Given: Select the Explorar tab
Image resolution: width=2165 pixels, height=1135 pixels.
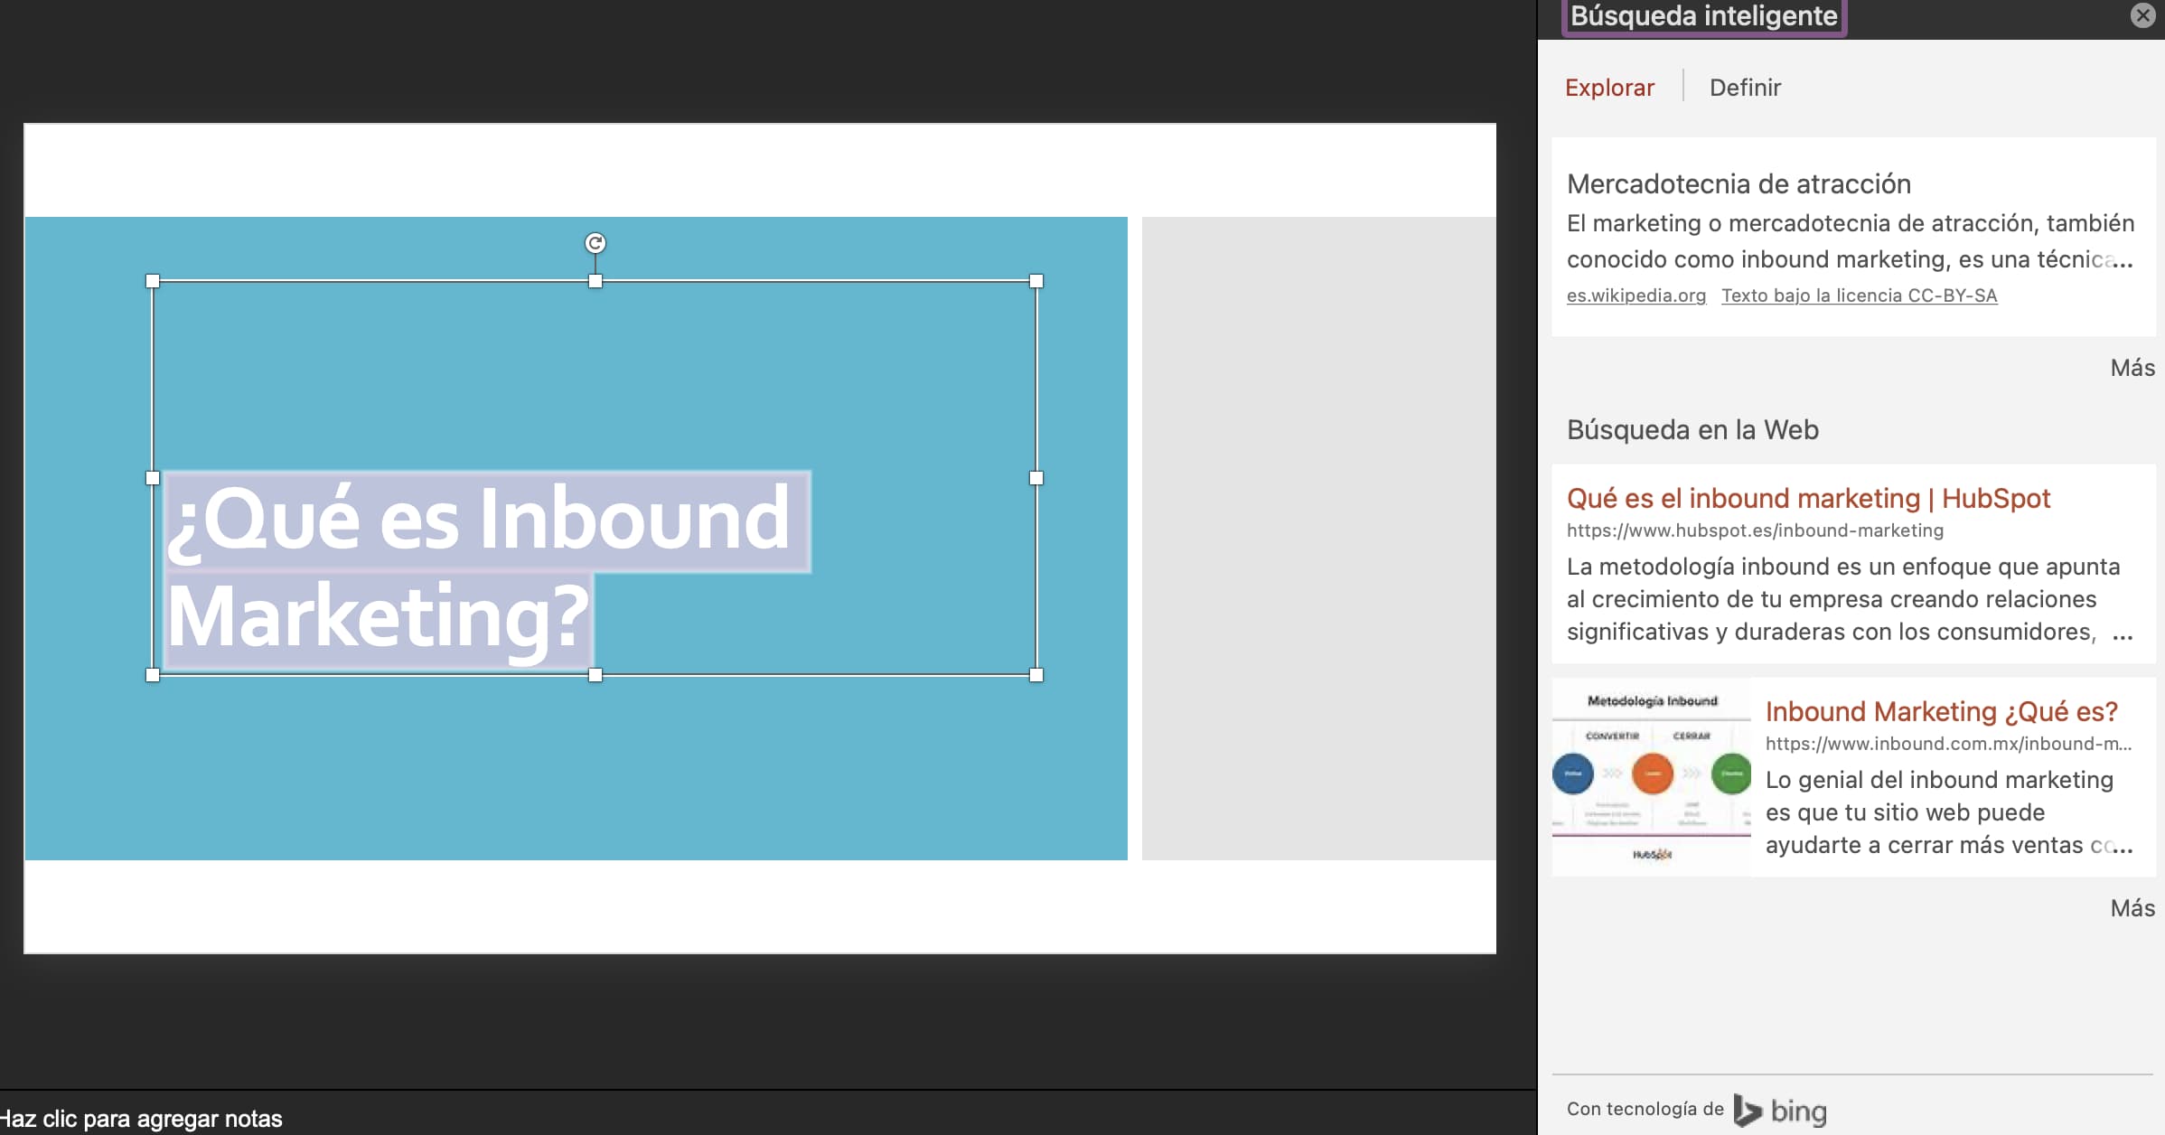Looking at the screenshot, I should pos(1610,87).
